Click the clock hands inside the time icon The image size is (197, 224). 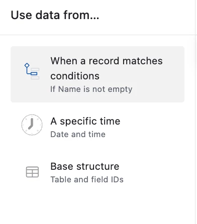tap(31, 124)
